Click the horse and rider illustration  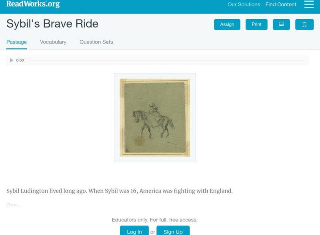tap(155, 117)
